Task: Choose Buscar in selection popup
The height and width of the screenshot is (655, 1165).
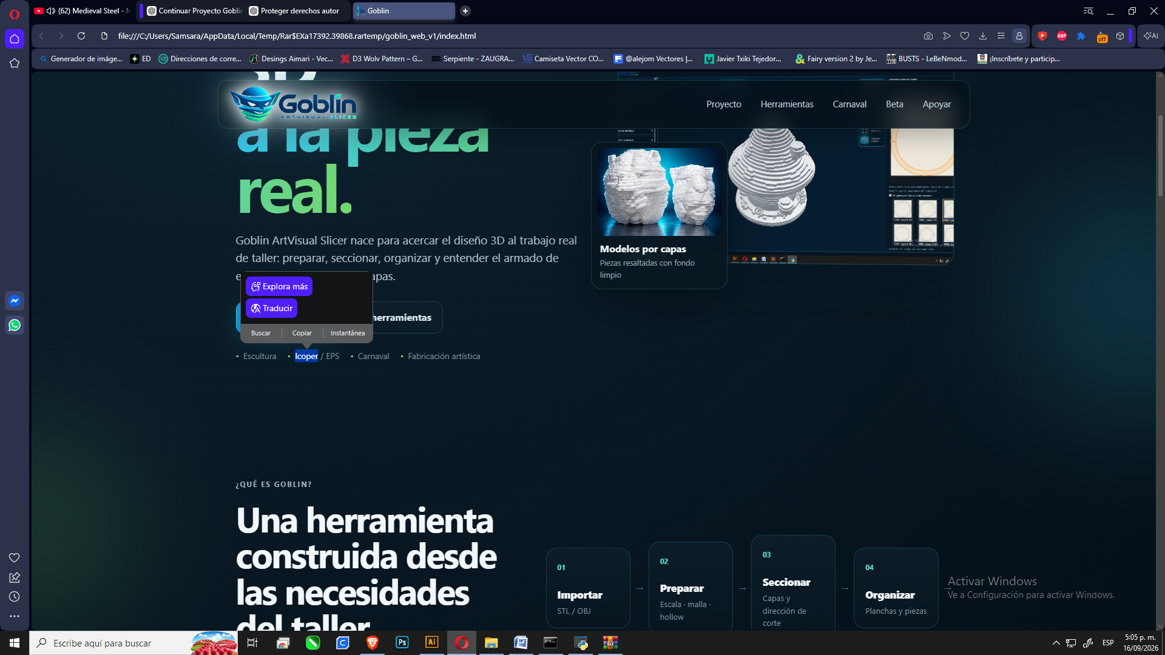Action: coord(261,333)
